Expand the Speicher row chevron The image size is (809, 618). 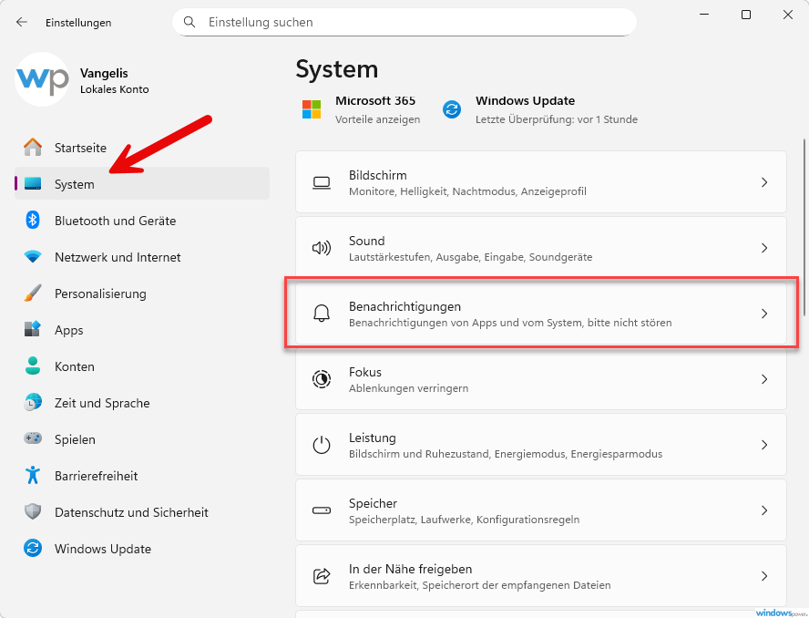point(764,510)
